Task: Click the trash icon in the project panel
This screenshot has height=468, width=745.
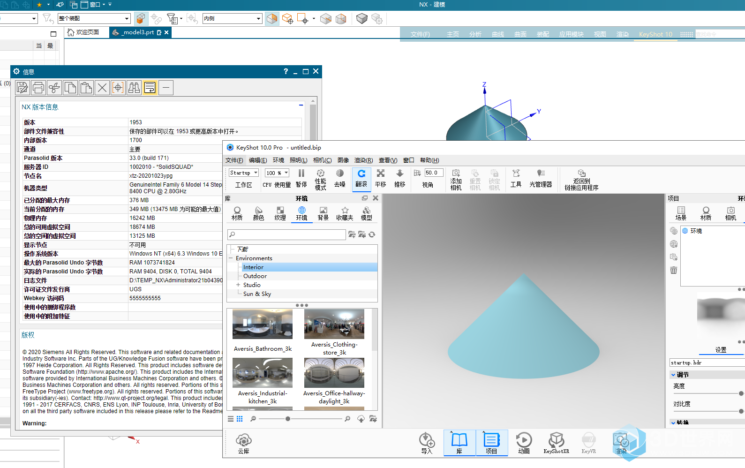Action: pos(674,270)
